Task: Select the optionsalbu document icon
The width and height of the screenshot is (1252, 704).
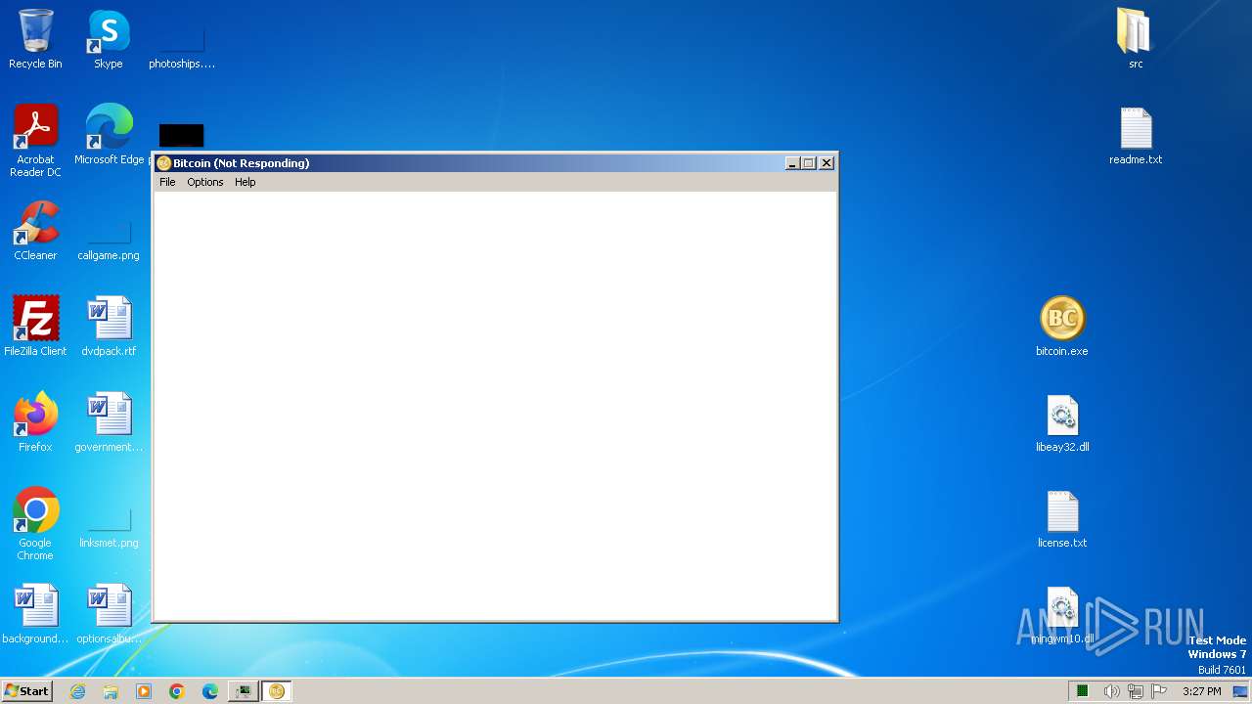Action: pos(109,614)
